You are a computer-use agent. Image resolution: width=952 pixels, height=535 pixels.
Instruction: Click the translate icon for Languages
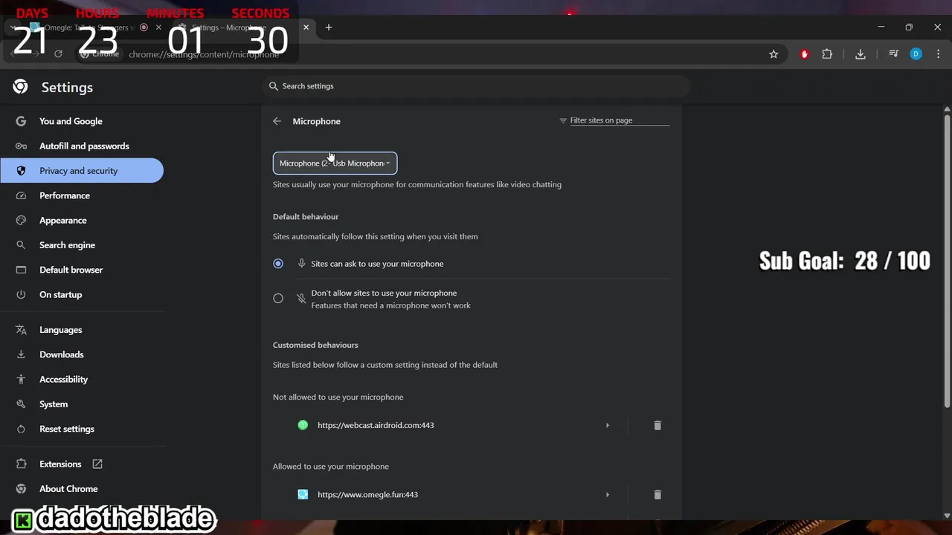[21, 330]
